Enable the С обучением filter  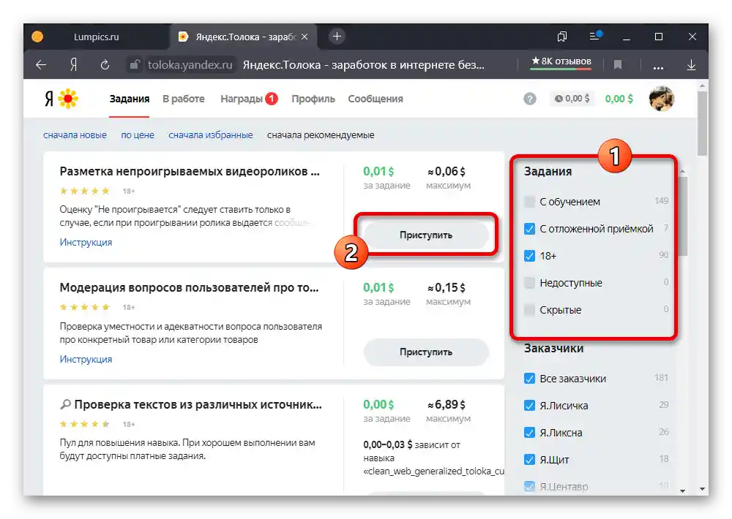pyautogui.click(x=529, y=201)
